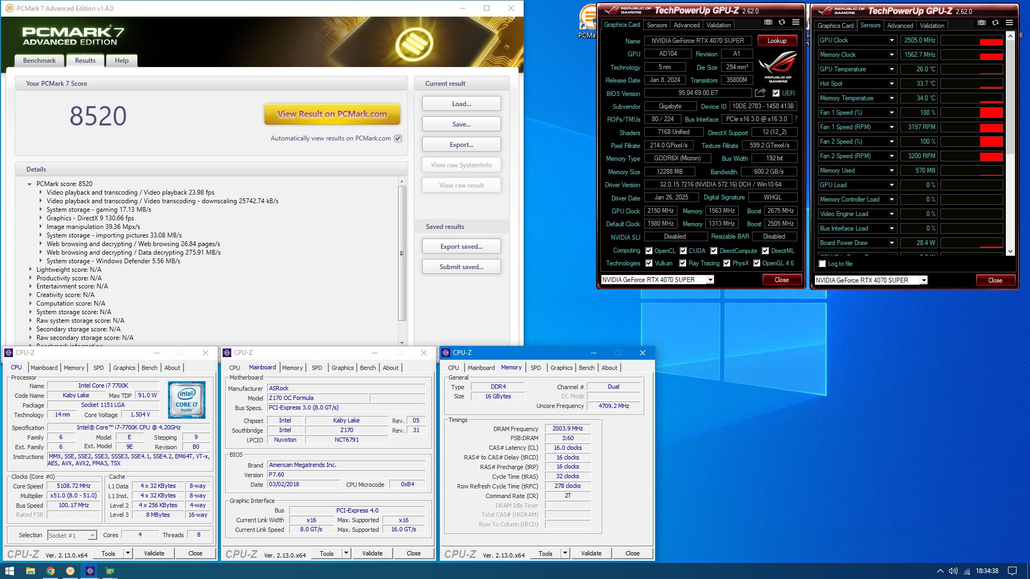Image resolution: width=1030 pixels, height=579 pixels.
Task: Open the GPU Clock sensor dropdown
Action: pos(892,40)
